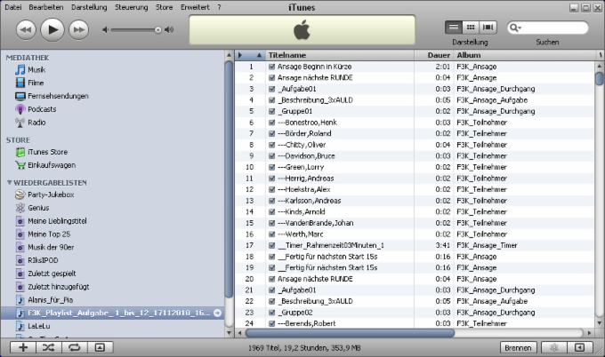
Task: Switch to list view display
Action: 454,27
